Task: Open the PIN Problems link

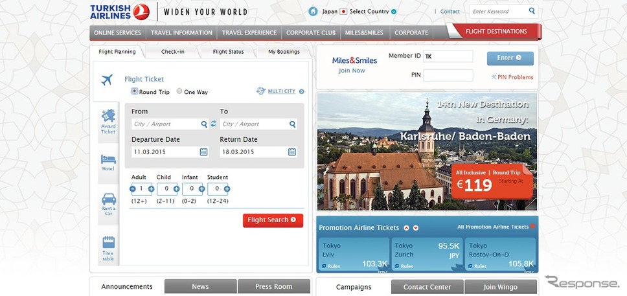Action: 512,77
